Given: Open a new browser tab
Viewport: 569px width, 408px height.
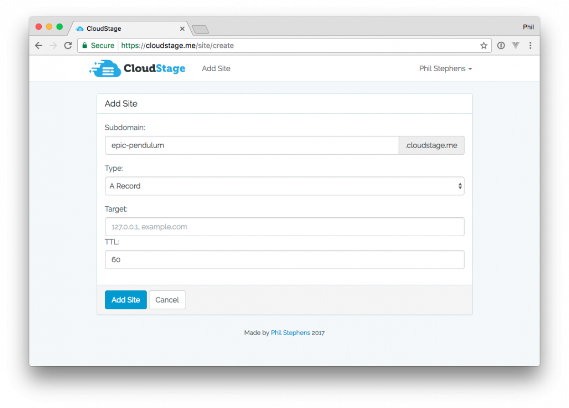Looking at the screenshot, I should coord(200,29).
